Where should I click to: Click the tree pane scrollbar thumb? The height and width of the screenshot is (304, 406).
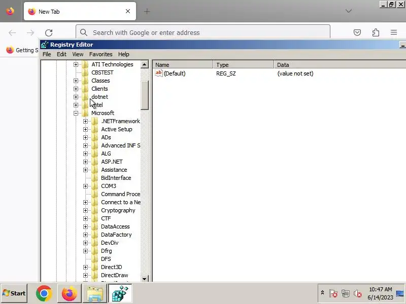pyautogui.click(x=145, y=95)
